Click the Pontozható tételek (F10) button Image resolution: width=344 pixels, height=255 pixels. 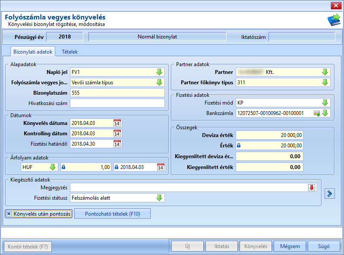[113, 214]
